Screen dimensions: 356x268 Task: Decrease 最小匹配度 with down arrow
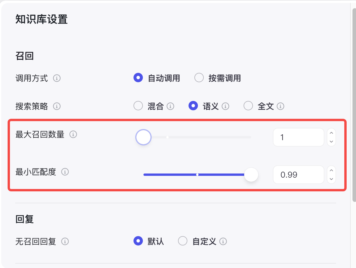tap(331, 179)
